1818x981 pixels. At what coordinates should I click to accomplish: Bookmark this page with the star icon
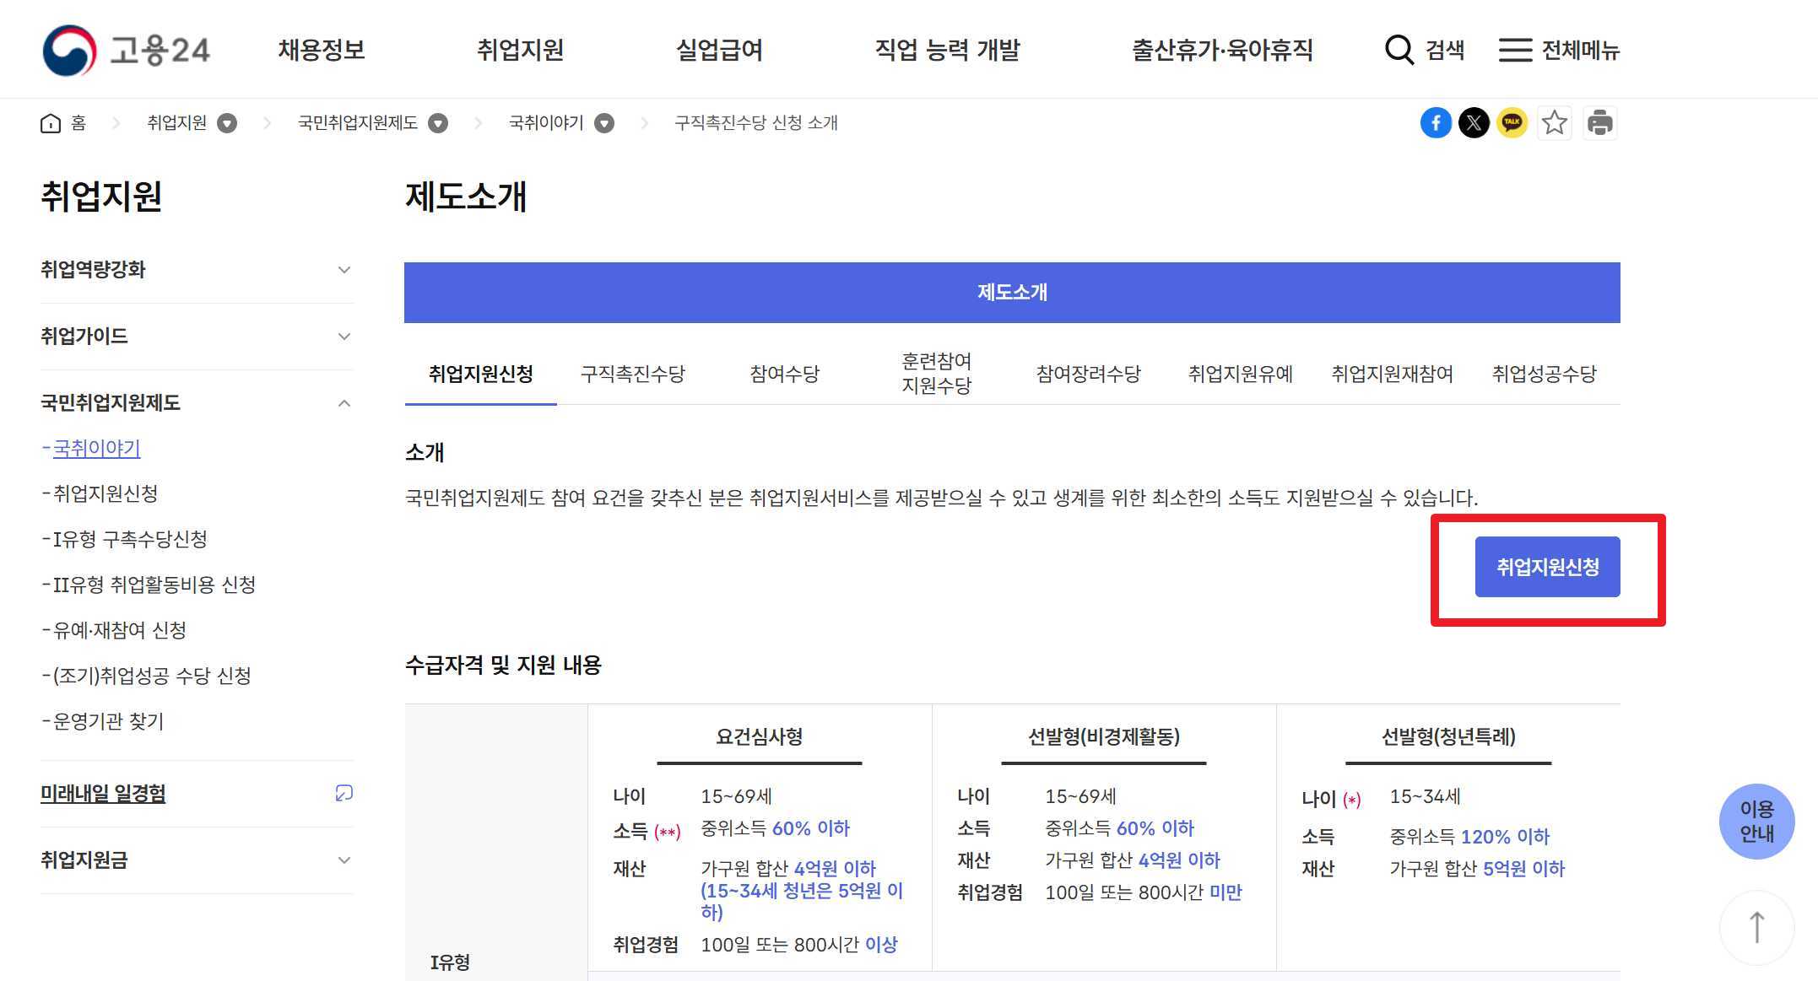(x=1555, y=122)
